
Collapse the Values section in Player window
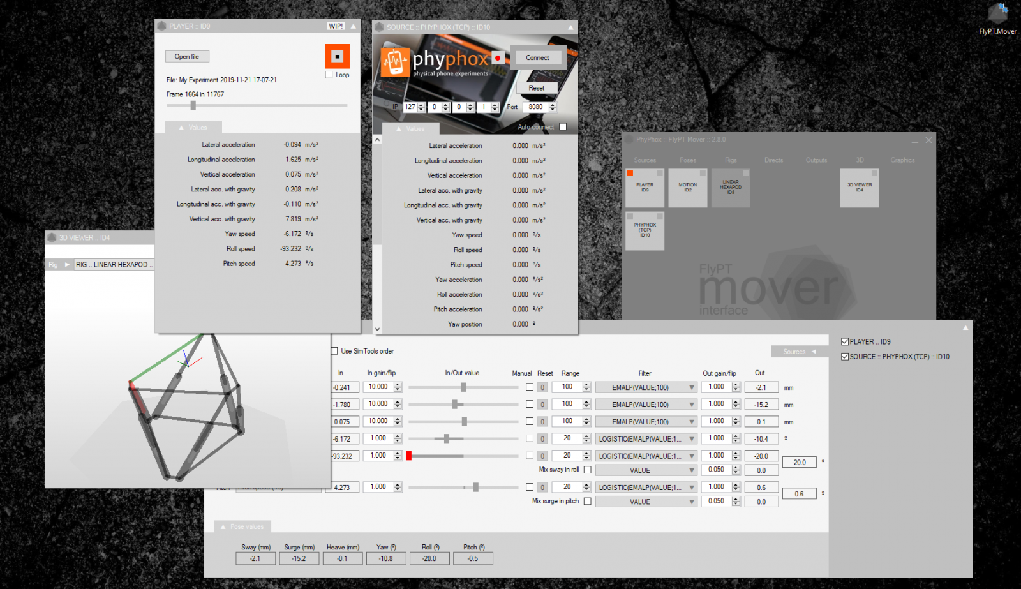(193, 128)
